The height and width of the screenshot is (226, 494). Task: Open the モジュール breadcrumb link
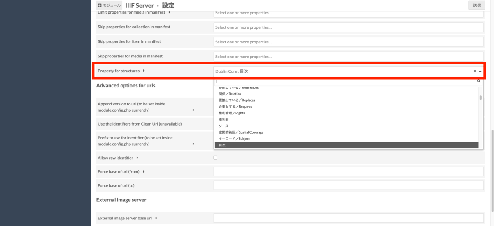point(109,5)
